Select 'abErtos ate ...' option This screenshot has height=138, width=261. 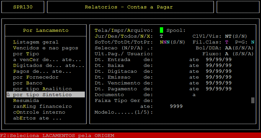(x=37, y=118)
